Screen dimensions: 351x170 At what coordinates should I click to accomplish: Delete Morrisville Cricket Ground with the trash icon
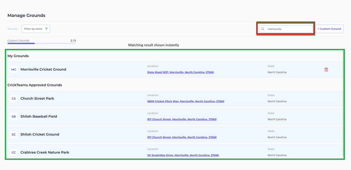(326, 69)
